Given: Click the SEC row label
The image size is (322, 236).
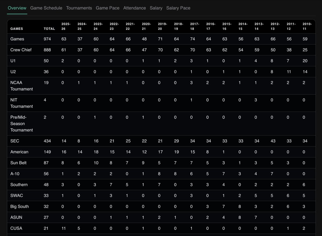Looking at the screenshot, I should 15,141.
